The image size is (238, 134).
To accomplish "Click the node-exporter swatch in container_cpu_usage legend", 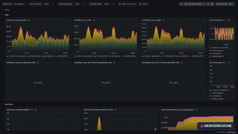I will click(163, 56).
